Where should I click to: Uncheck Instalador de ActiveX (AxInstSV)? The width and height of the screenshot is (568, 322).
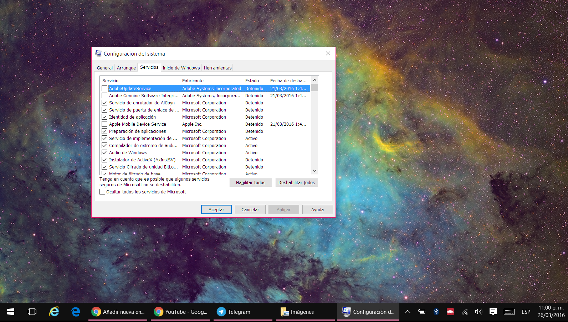[x=104, y=160]
